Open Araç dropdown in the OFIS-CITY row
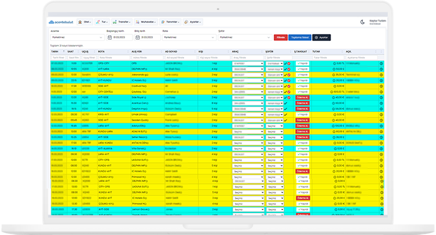 coord(248,63)
